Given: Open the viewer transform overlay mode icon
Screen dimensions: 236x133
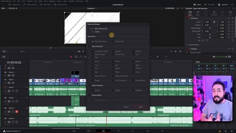Looking at the screenshot, I should pyautogui.click(x=4, y=51).
